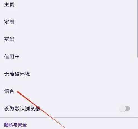Choose the Language (语言) item
The image size is (138, 129).
point(69,91)
